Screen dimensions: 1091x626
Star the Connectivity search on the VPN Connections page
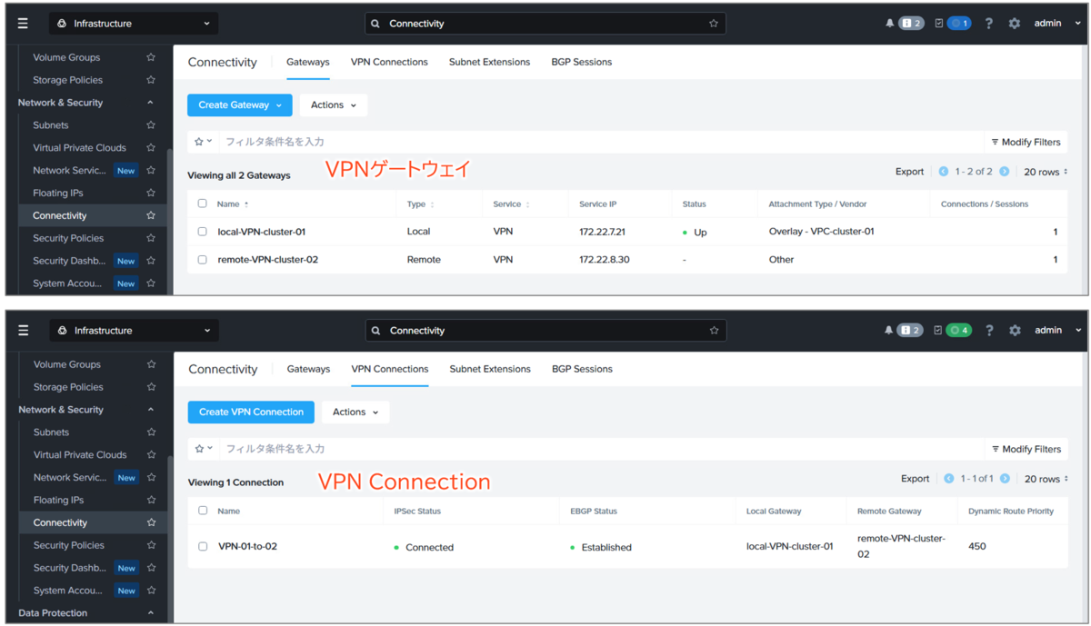[x=714, y=331]
